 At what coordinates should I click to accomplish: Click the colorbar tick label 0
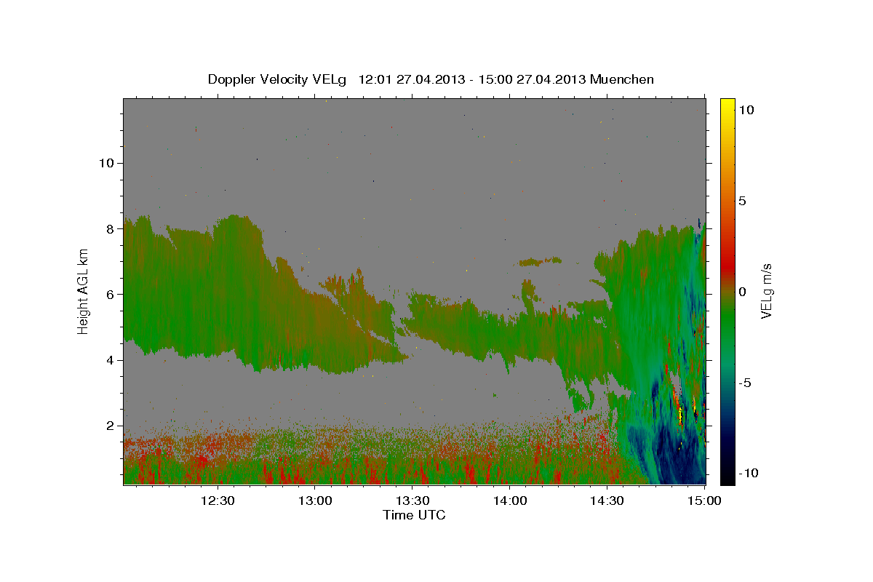tap(742, 291)
